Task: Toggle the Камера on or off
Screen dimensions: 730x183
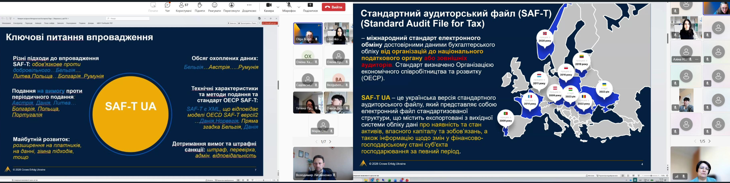Action: (x=269, y=7)
